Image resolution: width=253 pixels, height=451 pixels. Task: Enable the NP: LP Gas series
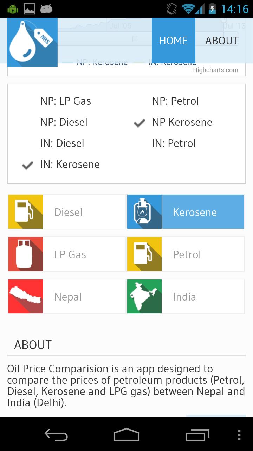pos(65,101)
